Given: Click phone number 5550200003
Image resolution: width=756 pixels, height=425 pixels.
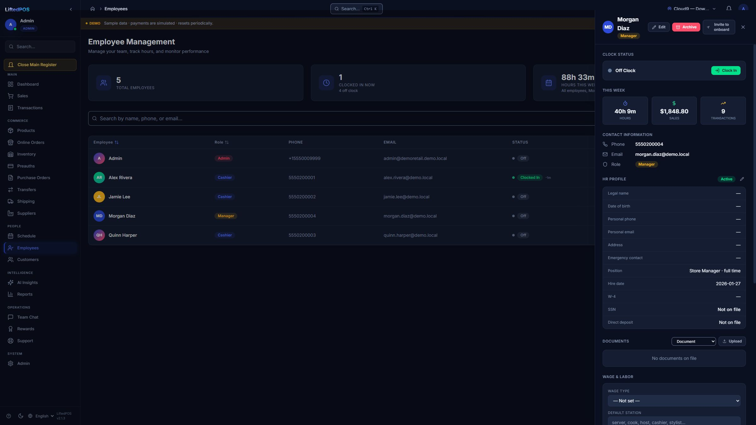Looking at the screenshot, I should click(x=302, y=235).
